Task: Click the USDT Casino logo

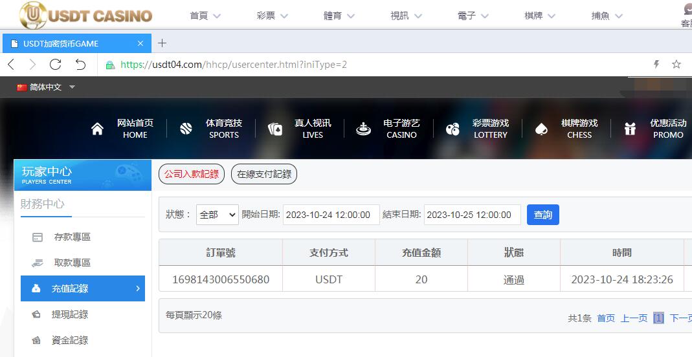Action: [85, 15]
